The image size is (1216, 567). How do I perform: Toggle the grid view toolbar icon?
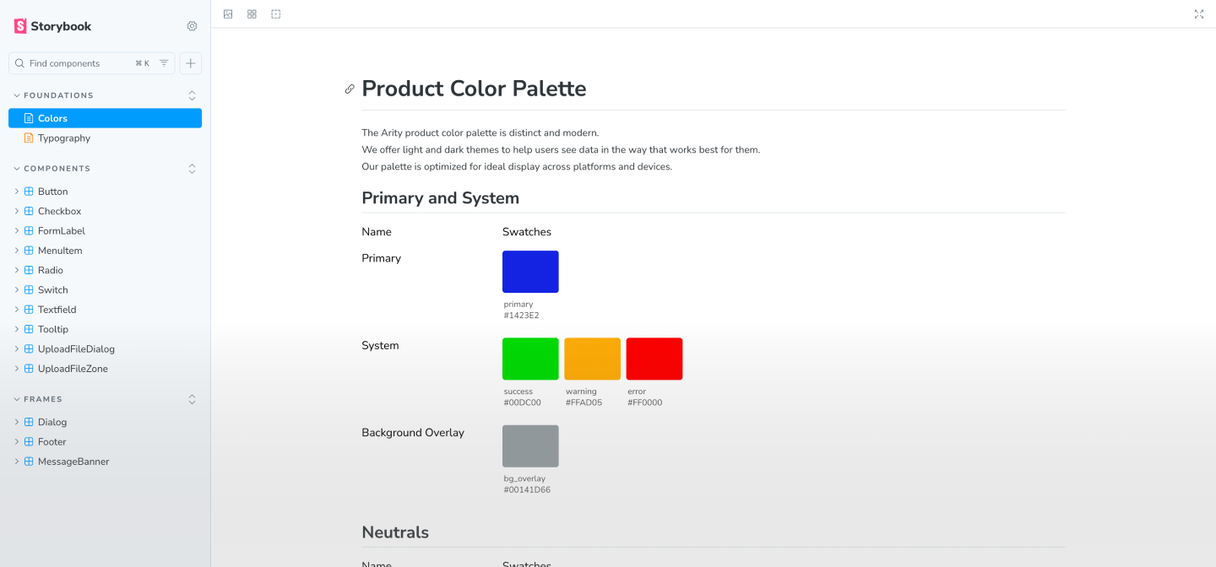(252, 14)
